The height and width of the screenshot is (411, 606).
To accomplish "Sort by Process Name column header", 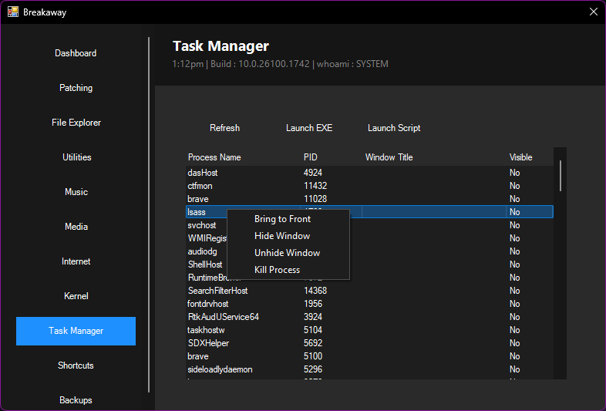I will pos(214,157).
